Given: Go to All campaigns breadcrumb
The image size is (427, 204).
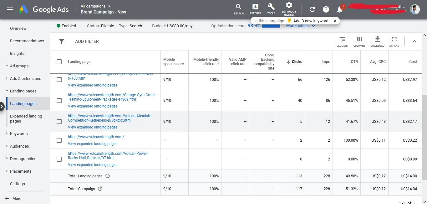Looking at the screenshot, I should click(96, 6).
